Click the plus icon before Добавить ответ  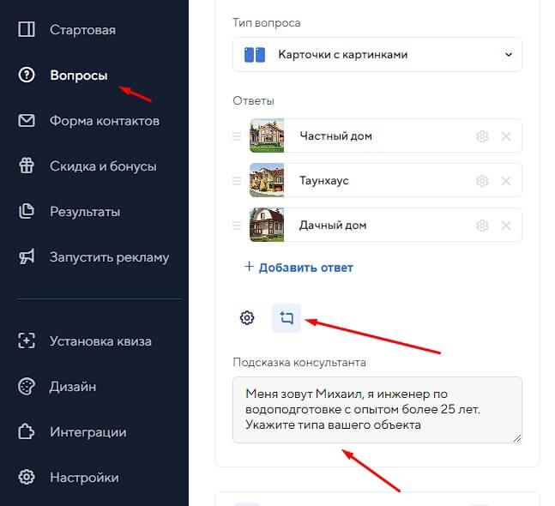(249, 267)
